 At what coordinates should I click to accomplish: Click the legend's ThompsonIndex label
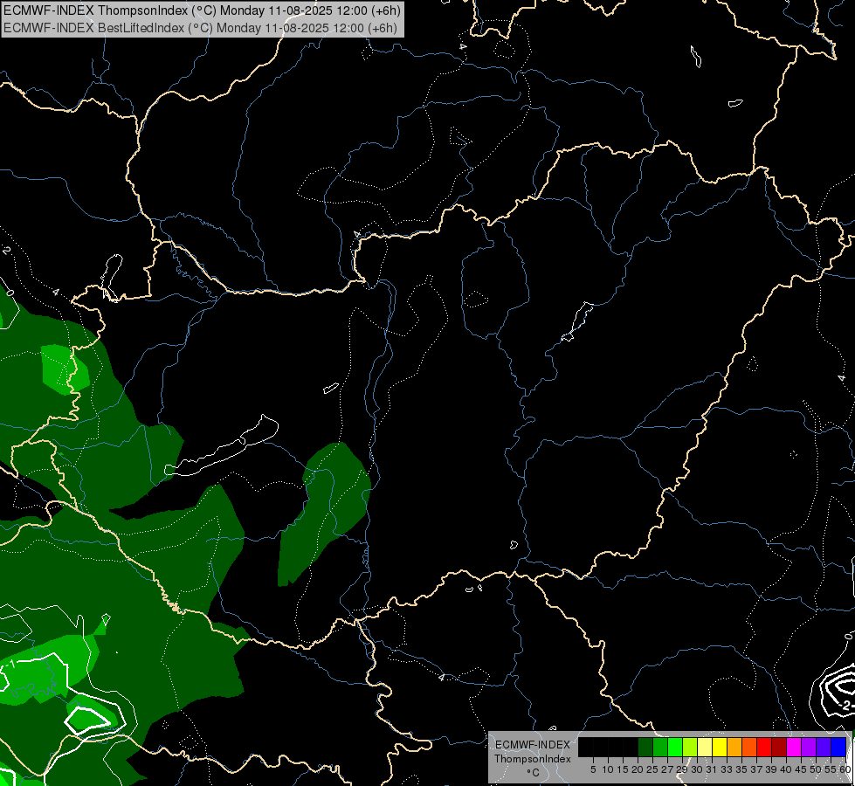click(x=533, y=759)
